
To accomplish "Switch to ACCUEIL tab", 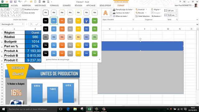I will tap(15, 6).
